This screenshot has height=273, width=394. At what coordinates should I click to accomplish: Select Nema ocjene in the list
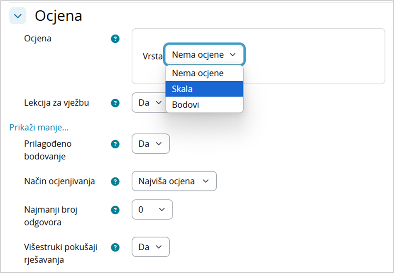[x=204, y=73]
